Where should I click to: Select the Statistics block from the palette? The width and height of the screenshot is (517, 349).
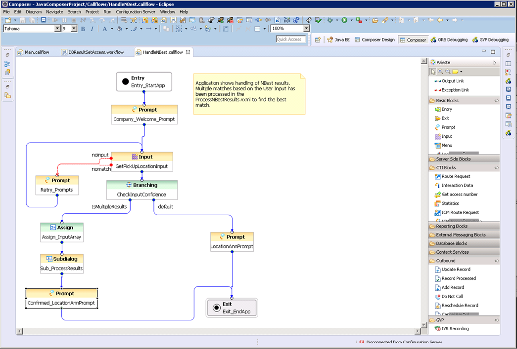(x=450, y=203)
